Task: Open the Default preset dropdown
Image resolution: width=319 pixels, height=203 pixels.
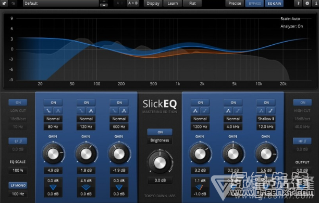Action: pos(61,3)
